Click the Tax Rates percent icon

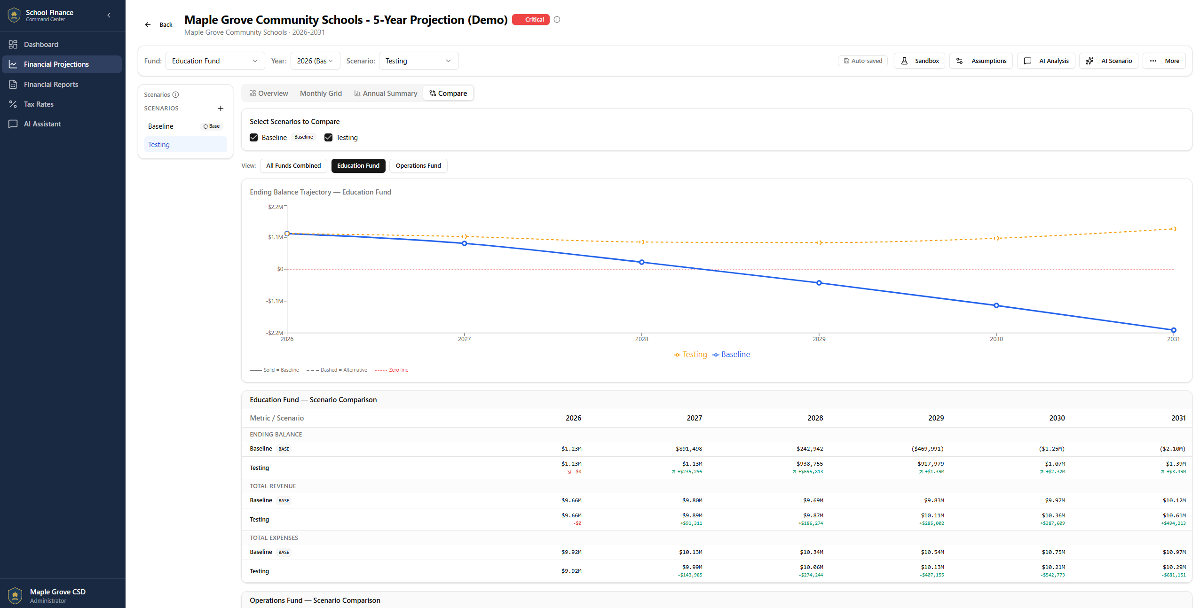pyautogui.click(x=13, y=104)
